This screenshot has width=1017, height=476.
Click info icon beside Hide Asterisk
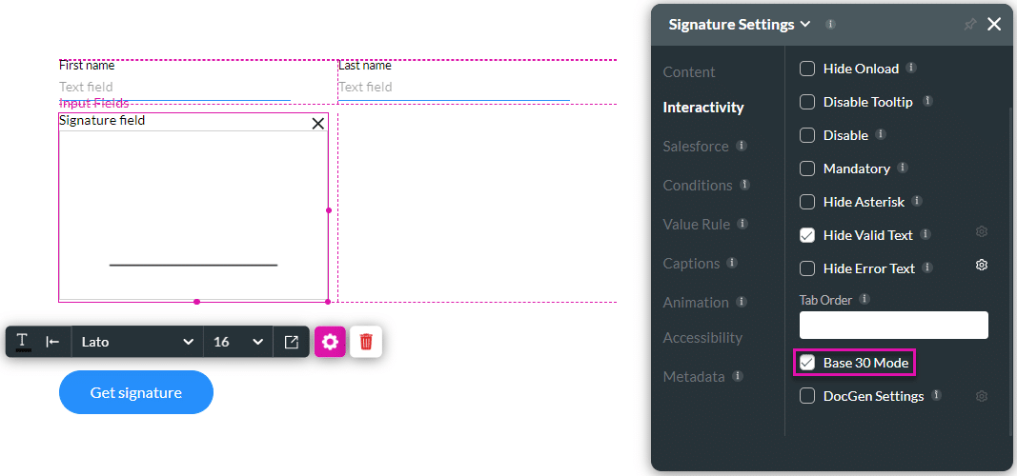point(917,202)
